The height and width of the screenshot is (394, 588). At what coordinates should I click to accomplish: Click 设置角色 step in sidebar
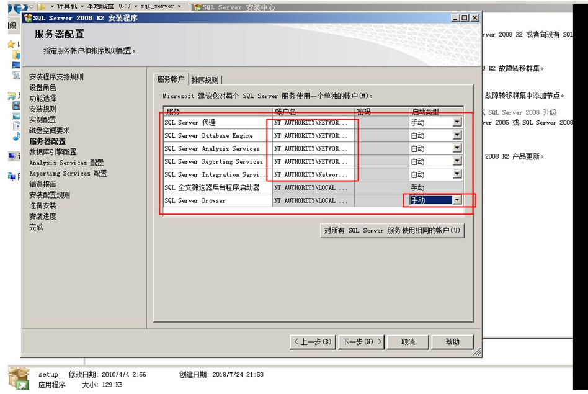pos(43,87)
